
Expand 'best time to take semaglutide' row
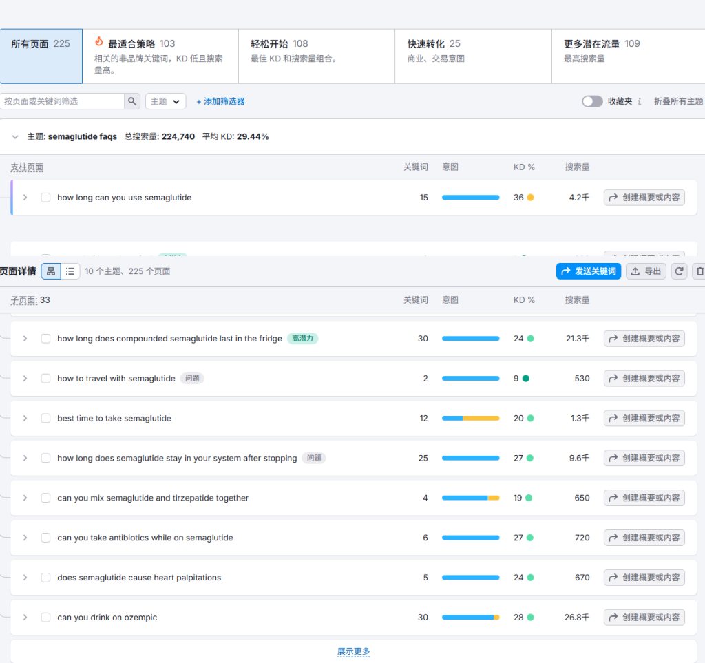(25, 418)
